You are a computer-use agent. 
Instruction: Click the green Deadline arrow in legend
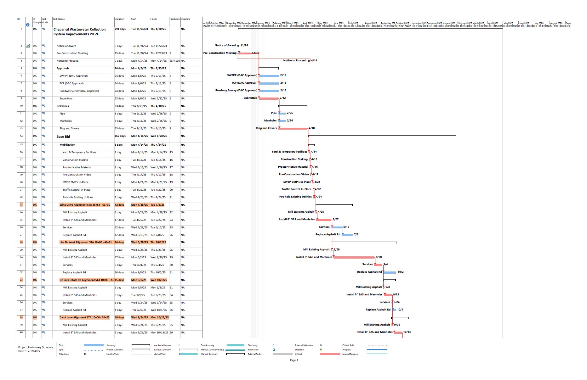pos(321,349)
